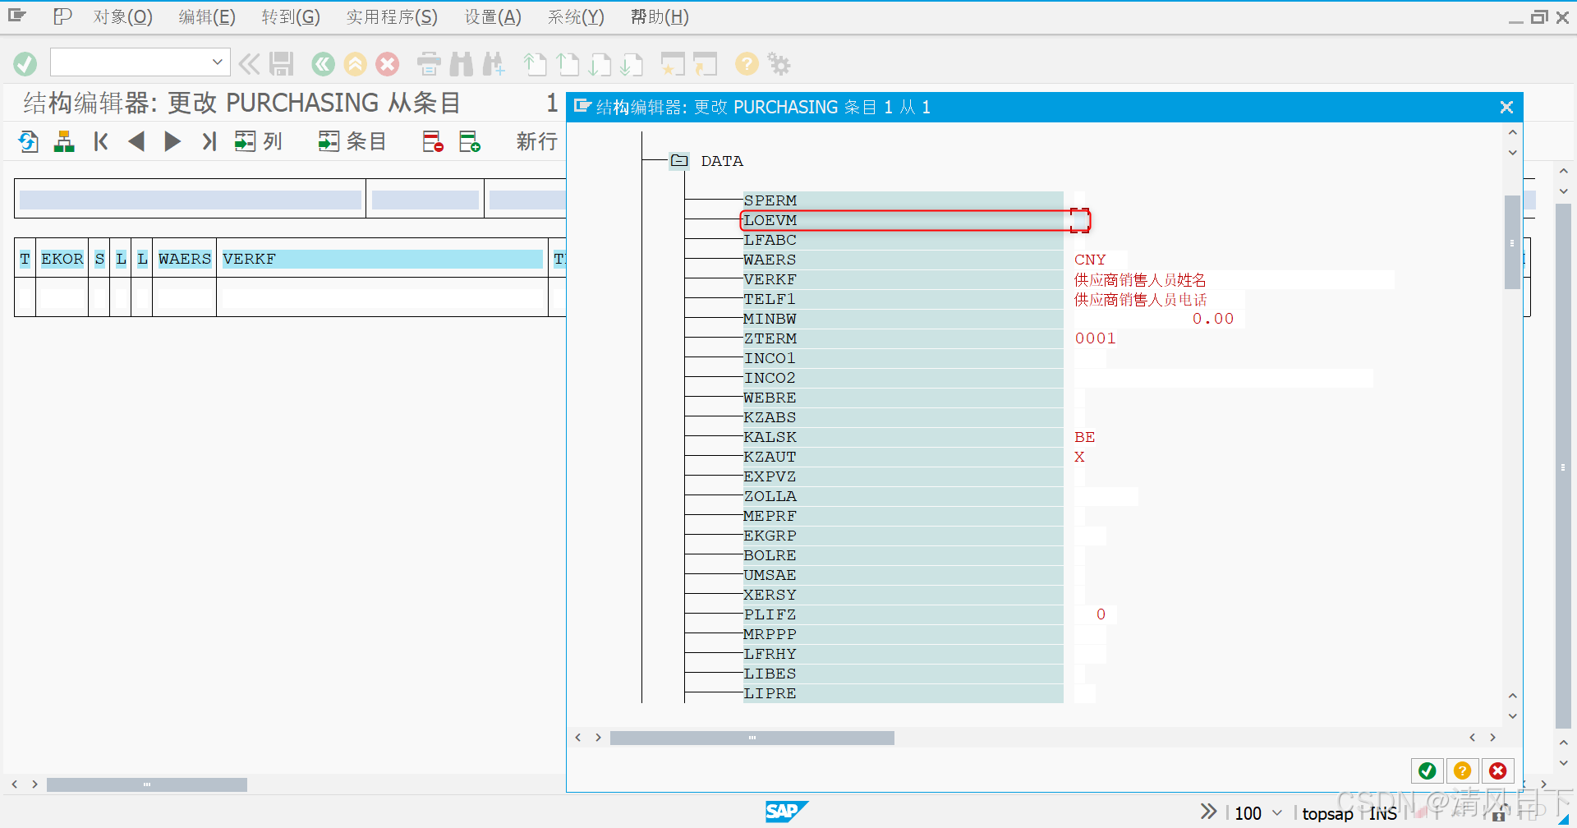
Task: Click the green Back arrow icon
Action: (324, 64)
